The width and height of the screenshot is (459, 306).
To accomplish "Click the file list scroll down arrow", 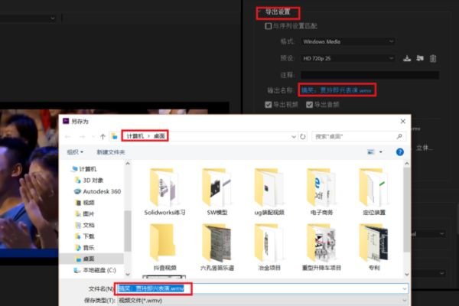I will coord(407,275).
